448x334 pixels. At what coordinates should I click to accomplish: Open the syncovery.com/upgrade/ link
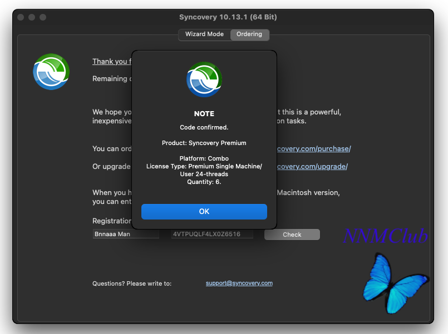(x=312, y=166)
